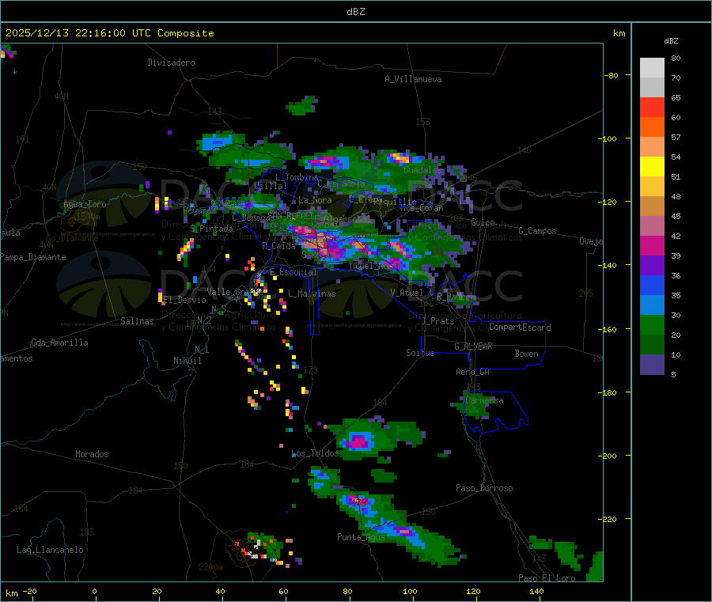The width and height of the screenshot is (712, 602).
Task: Click the 'Punta_Agua' place label
Action: (x=361, y=537)
